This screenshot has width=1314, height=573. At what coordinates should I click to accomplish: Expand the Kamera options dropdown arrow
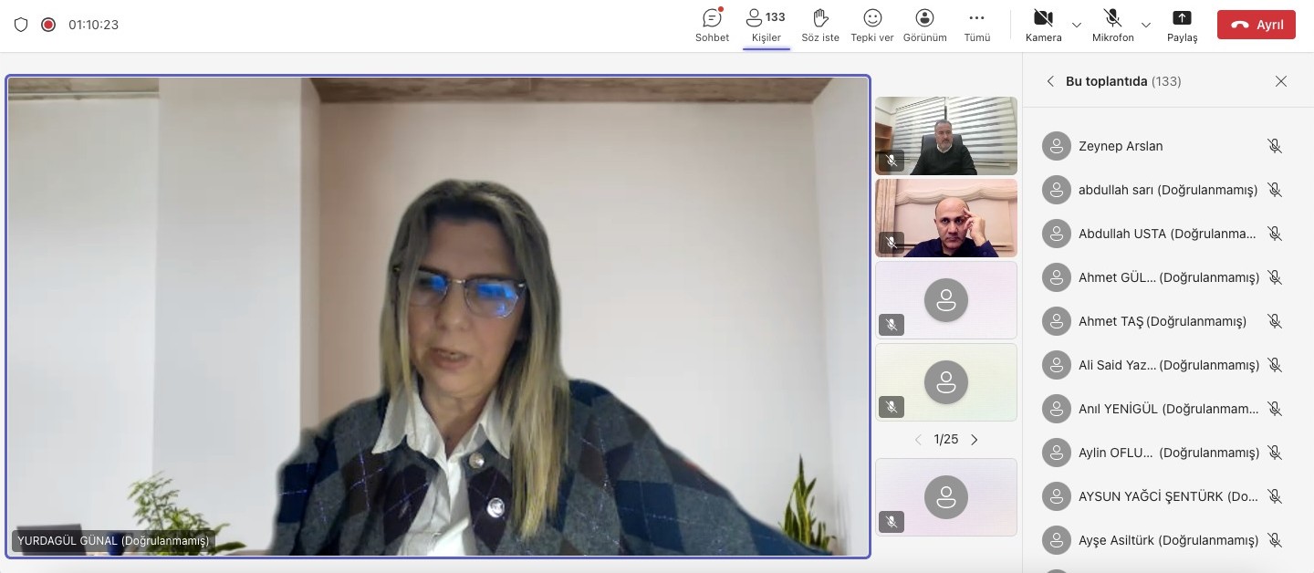1077,25
